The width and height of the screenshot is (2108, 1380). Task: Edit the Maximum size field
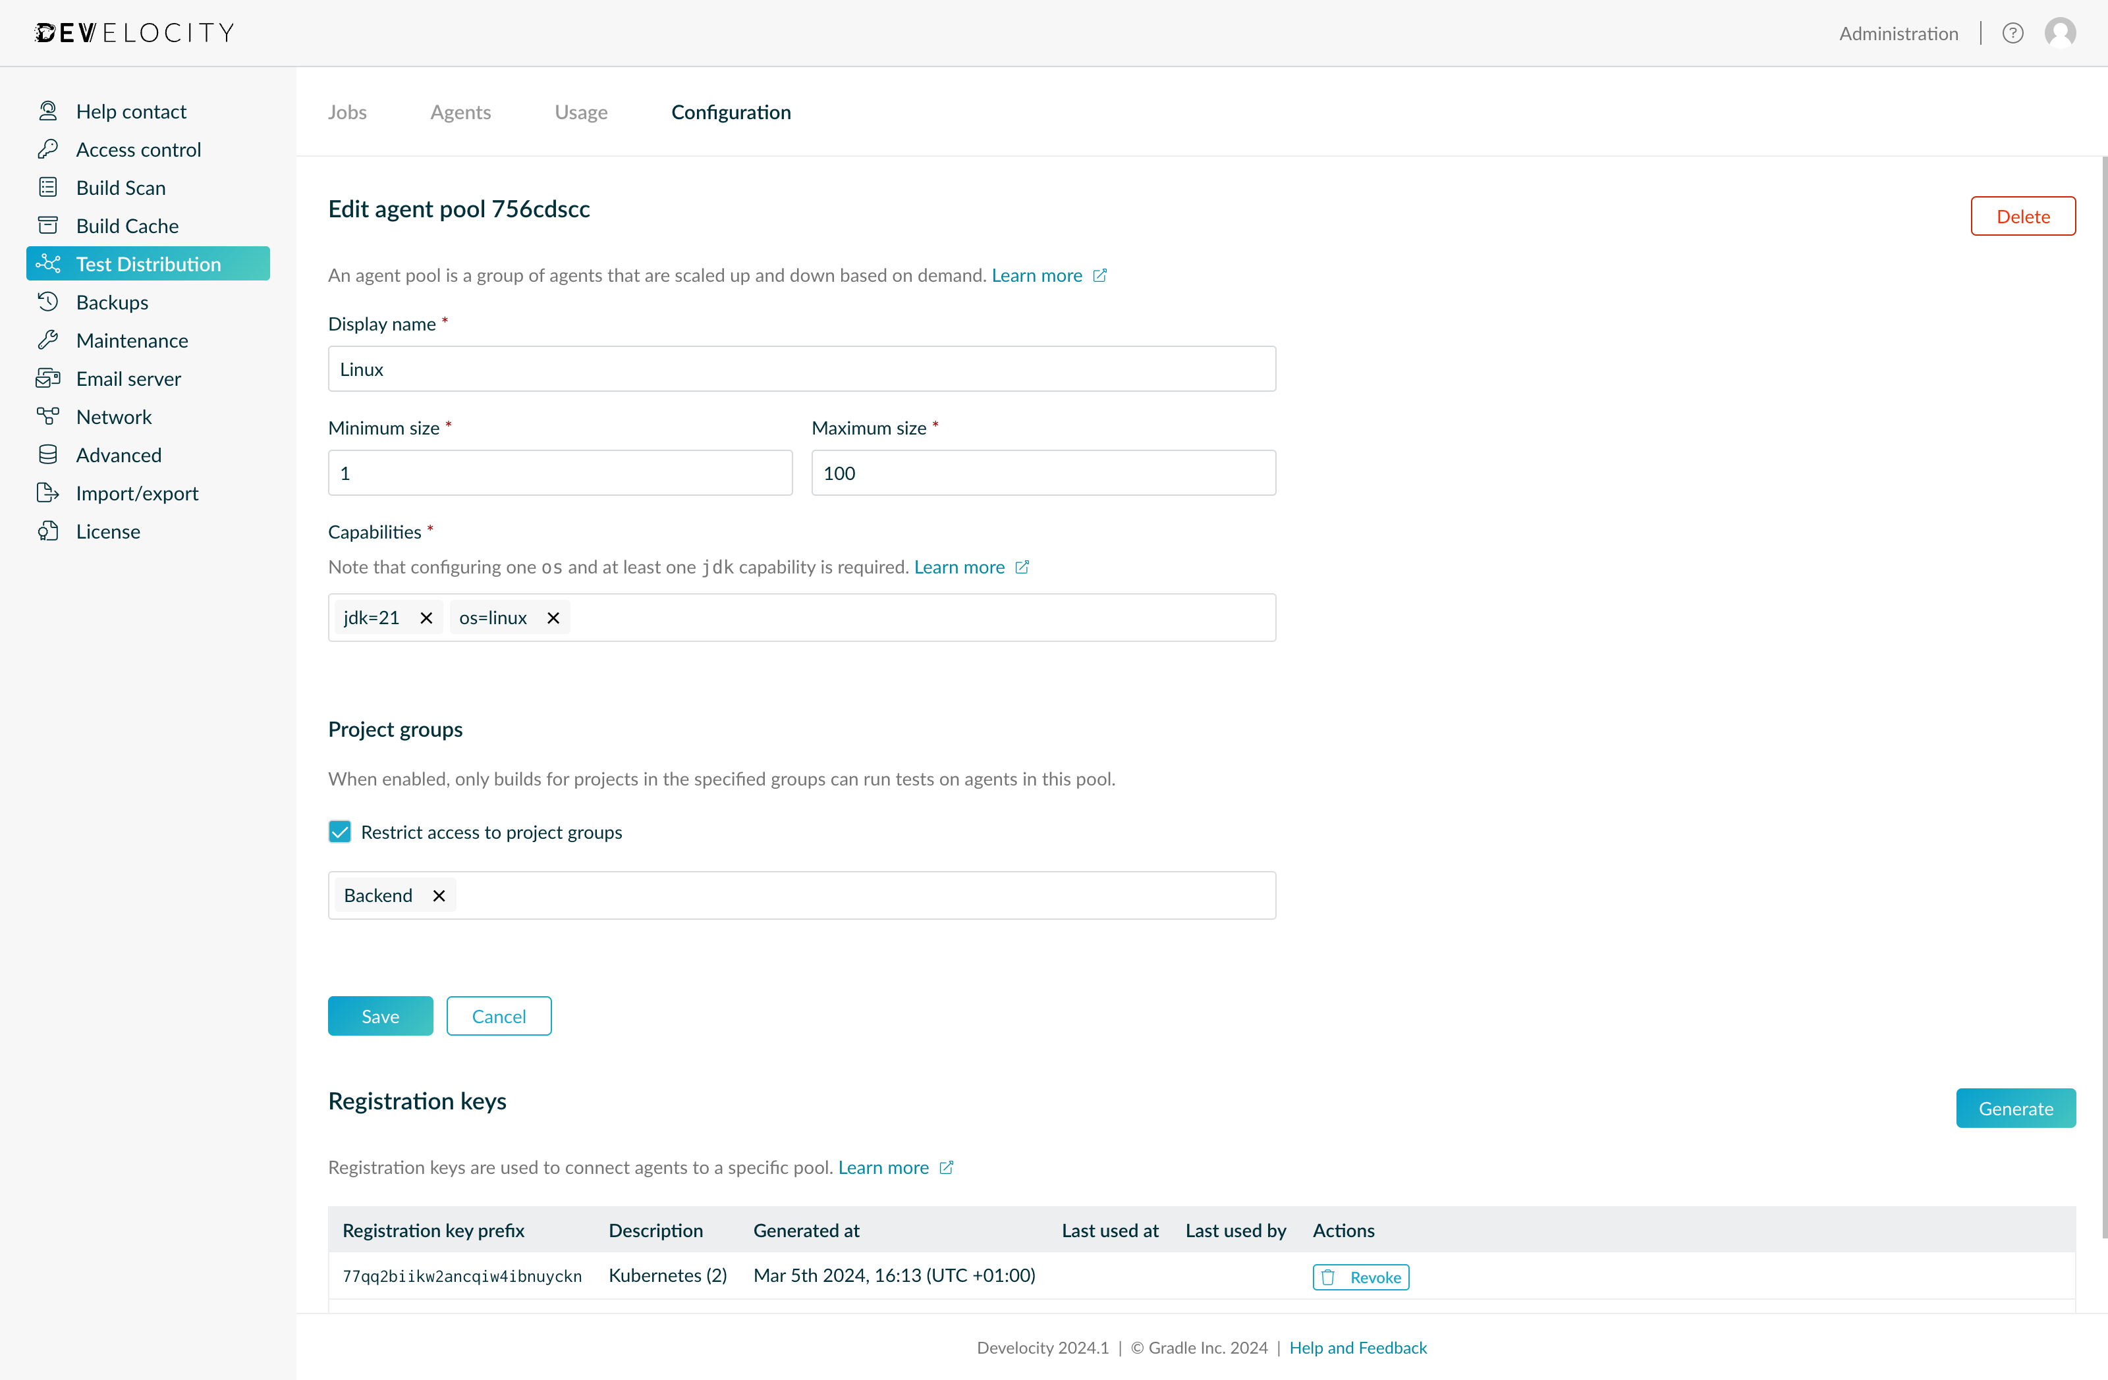[x=1043, y=472]
